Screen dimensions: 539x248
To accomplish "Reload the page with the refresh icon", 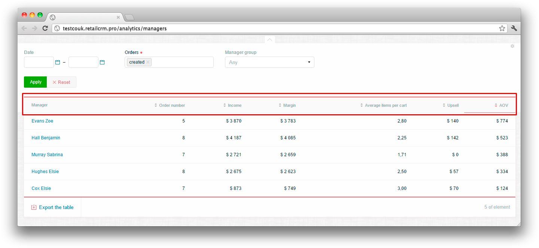I will click(x=45, y=28).
